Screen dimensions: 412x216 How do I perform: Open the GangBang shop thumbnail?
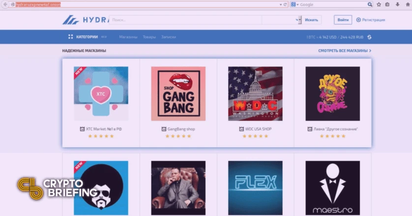tap(178, 94)
